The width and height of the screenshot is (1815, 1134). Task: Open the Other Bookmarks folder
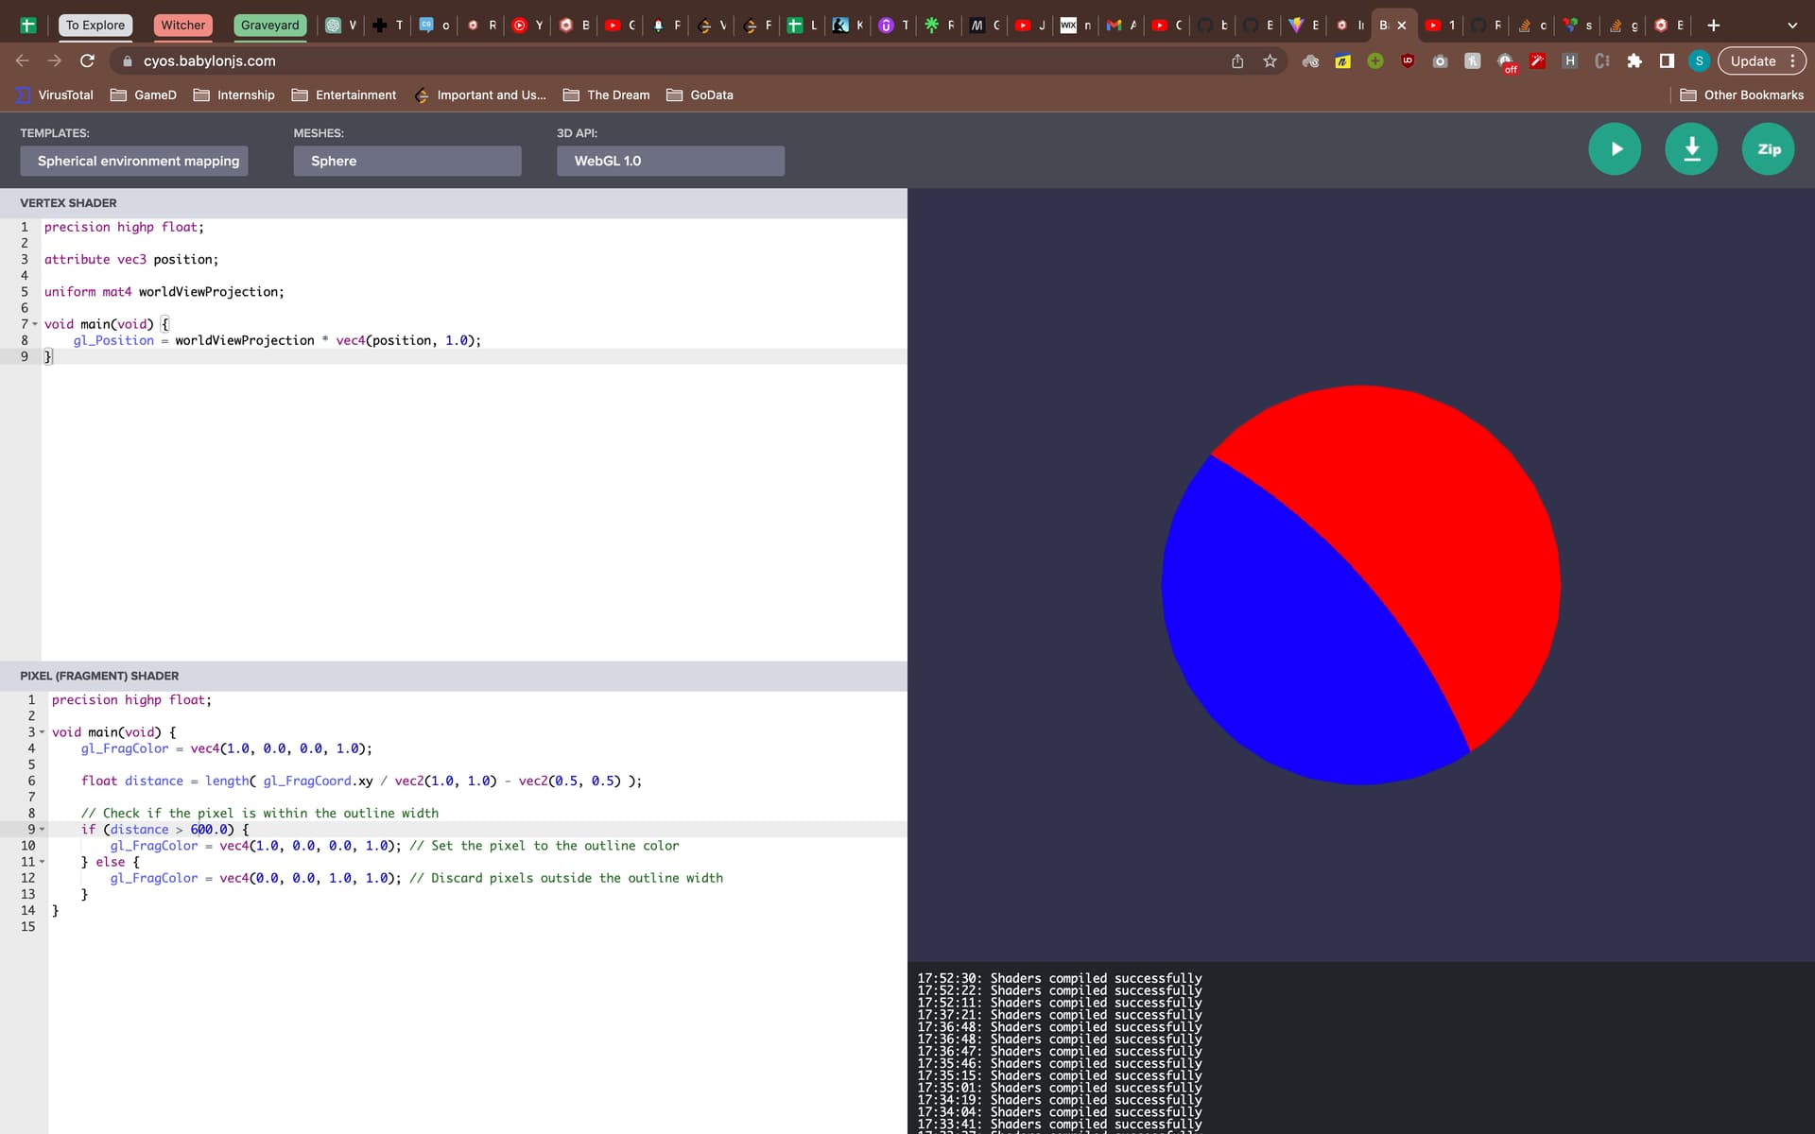pos(1742,94)
